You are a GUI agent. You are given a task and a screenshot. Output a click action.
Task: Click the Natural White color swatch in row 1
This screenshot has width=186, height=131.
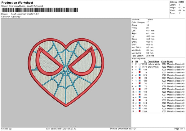139,64
